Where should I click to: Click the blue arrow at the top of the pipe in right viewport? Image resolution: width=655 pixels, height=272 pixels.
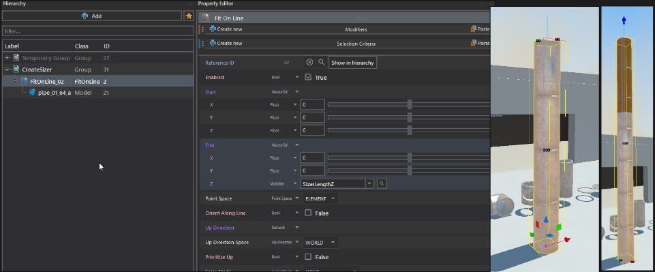(x=624, y=20)
